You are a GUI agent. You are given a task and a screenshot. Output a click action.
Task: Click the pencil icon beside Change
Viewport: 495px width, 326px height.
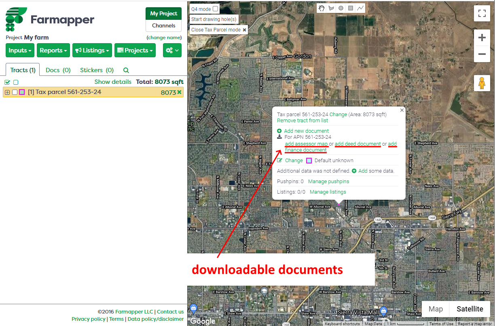tap(279, 161)
